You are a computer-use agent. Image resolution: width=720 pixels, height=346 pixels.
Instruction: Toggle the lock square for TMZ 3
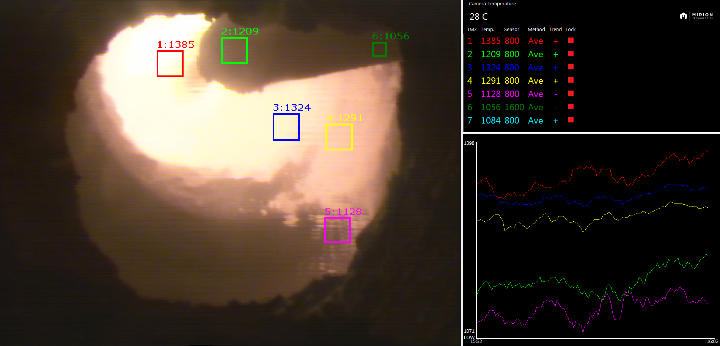(571, 67)
